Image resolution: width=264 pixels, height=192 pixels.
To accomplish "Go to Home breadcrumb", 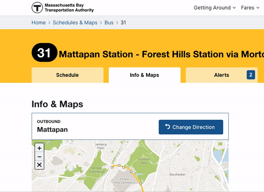I will [39, 22].
